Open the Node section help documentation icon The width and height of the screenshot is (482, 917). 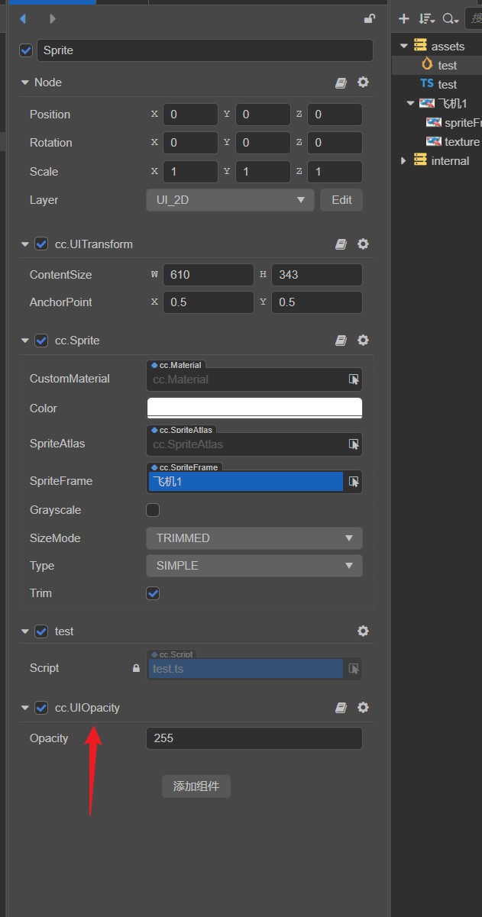click(x=341, y=82)
